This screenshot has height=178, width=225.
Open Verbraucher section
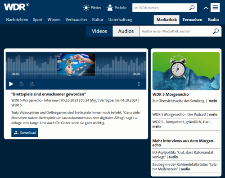76,20
